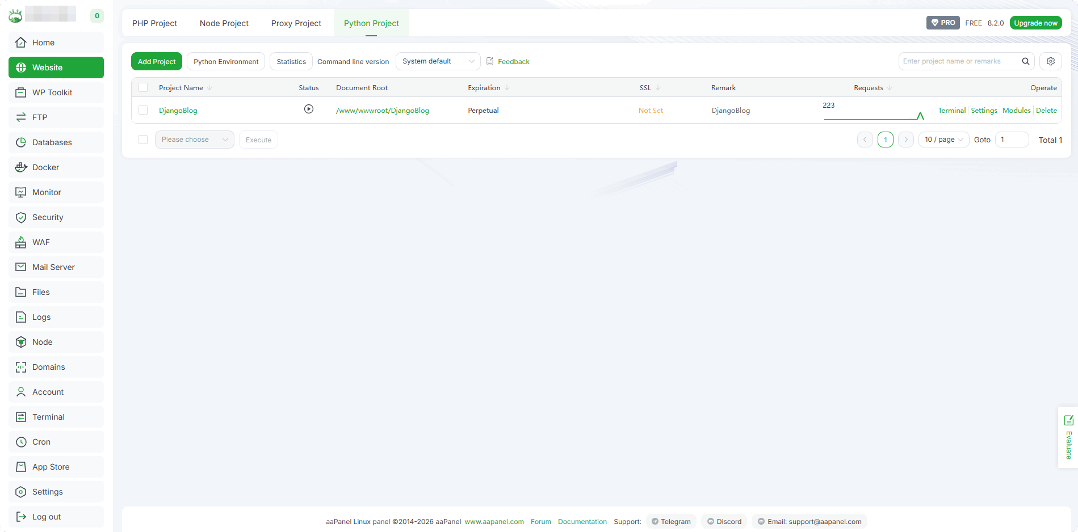Click the PRO badge
This screenshot has height=532, width=1078.
[x=943, y=23]
